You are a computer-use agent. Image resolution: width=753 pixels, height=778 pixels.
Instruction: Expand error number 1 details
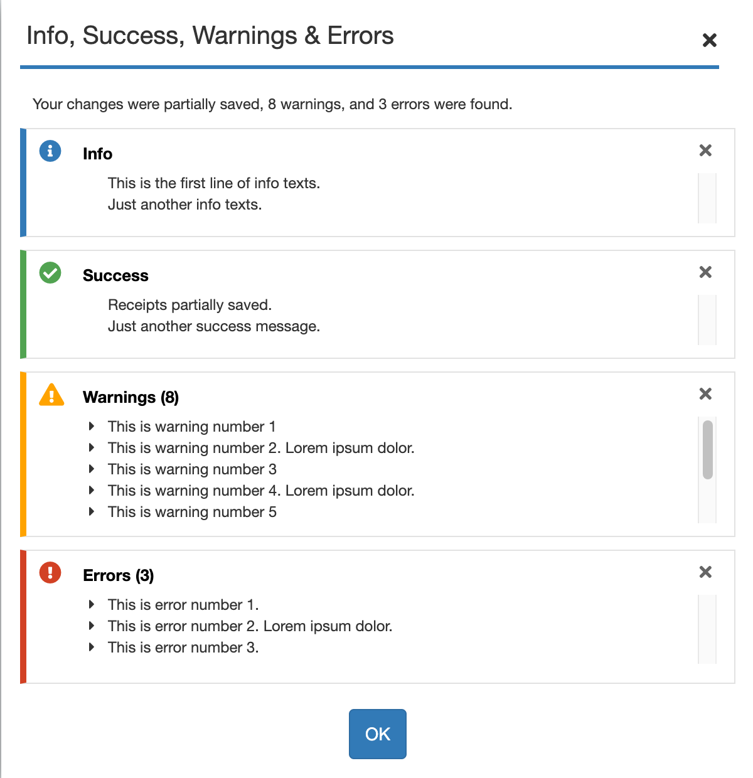pyautogui.click(x=92, y=605)
